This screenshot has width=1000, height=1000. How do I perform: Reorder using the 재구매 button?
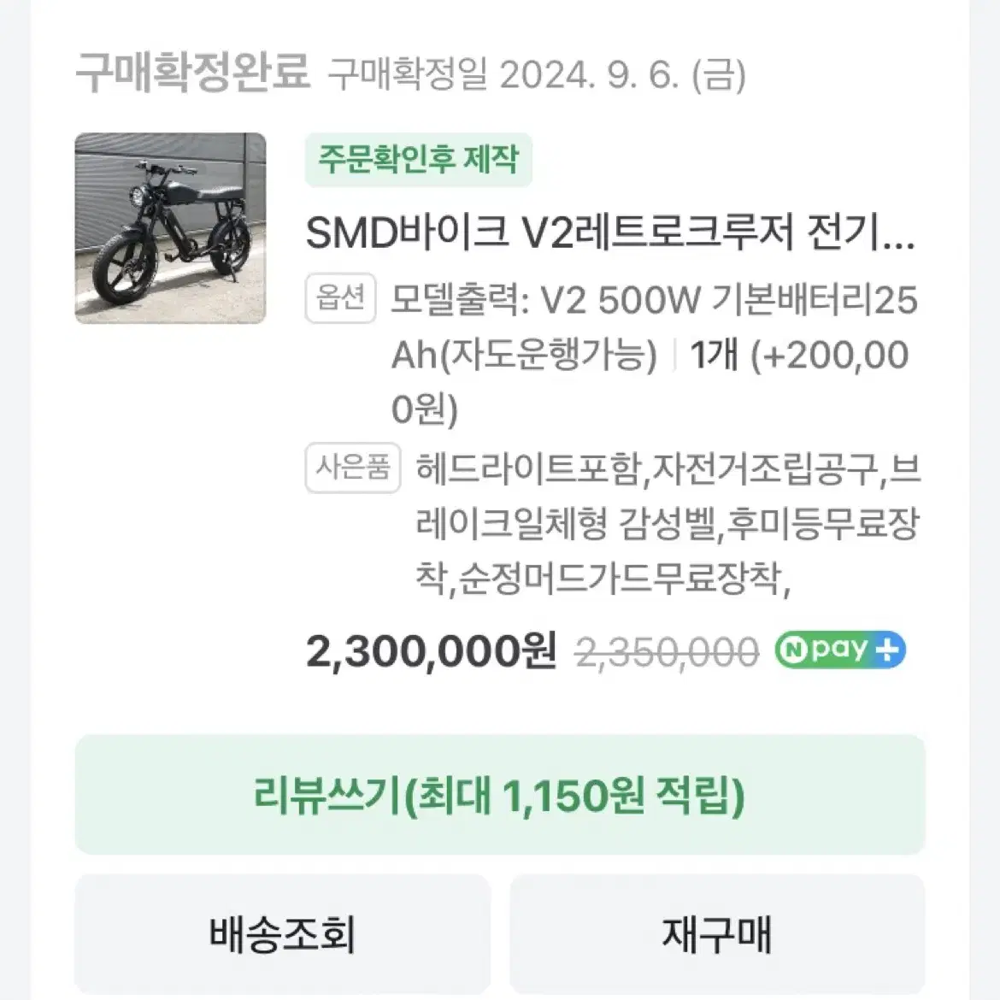pyautogui.click(x=717, y=934)
